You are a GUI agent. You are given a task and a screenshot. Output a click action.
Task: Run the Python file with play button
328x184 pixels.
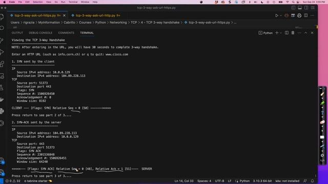pos(277,15)
